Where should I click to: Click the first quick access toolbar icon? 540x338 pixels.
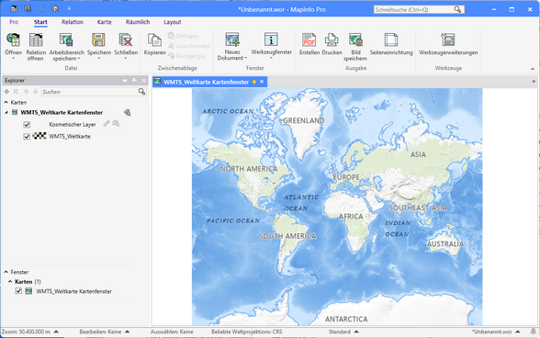tap(14, 8)
